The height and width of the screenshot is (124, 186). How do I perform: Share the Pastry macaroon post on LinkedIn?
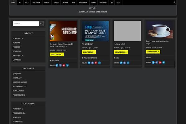tap(164, 62)
